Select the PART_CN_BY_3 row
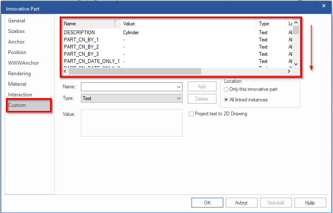This screenshot has height=213, width=333. point(177,54)
